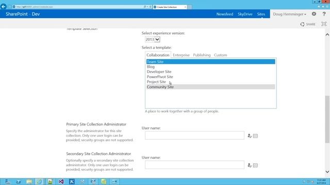Screen dimensions: 330x185
Task: Browse address book for Secondary Administrator
Action: point(255,165)
